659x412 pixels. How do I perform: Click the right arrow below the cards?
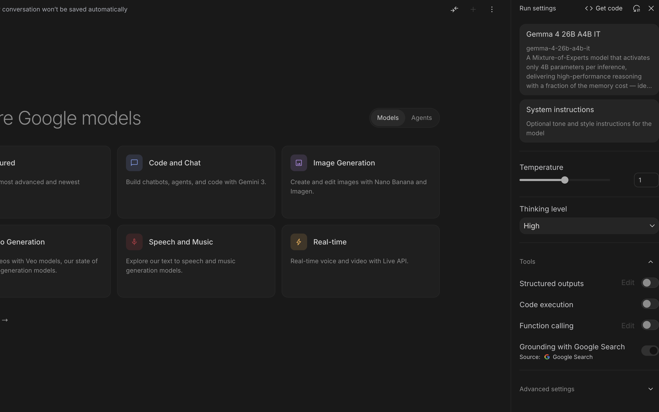(x=5, y=320)
